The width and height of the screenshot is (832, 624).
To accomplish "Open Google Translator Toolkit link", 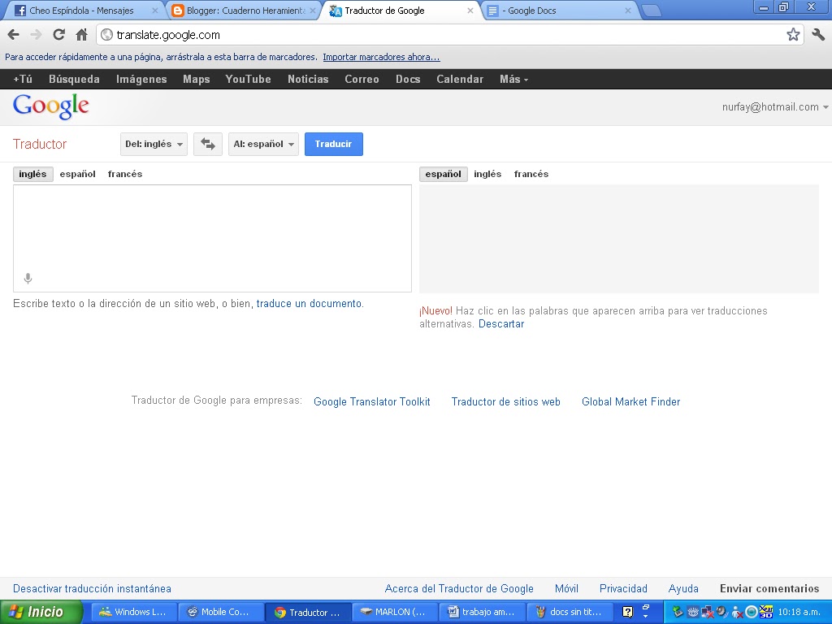I will pyautogui.click(x=372, y=401).
